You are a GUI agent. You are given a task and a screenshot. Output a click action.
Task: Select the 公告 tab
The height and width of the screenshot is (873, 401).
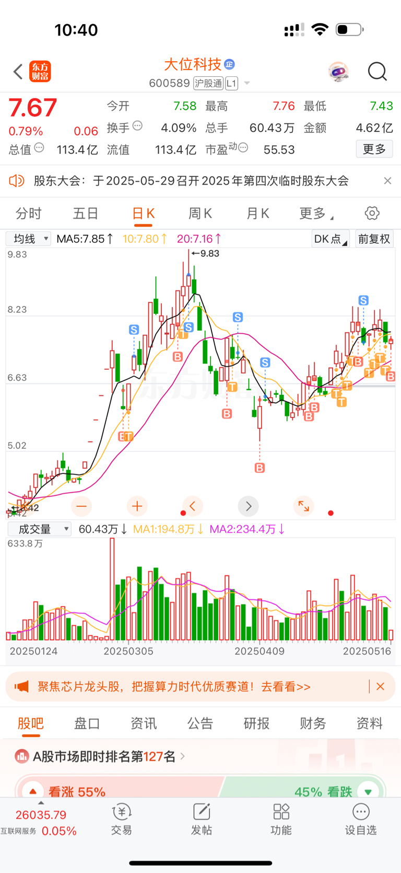pyautogui.click(x=200, y=723)
